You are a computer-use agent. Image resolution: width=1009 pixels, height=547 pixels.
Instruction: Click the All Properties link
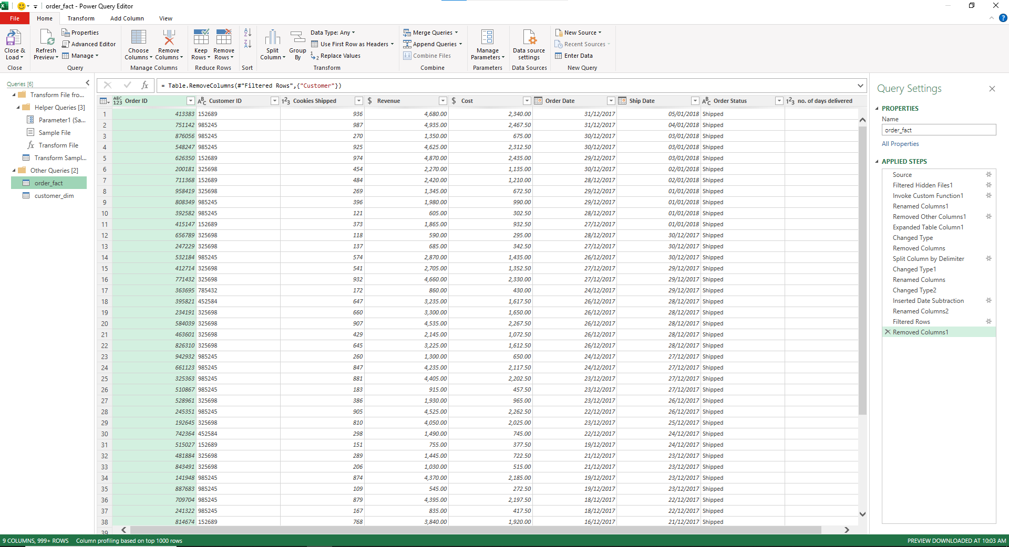coord(900,144)
